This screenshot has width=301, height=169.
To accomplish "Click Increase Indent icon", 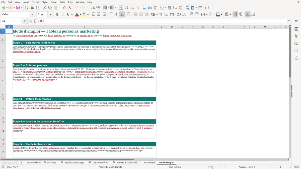I will point(191,15).
